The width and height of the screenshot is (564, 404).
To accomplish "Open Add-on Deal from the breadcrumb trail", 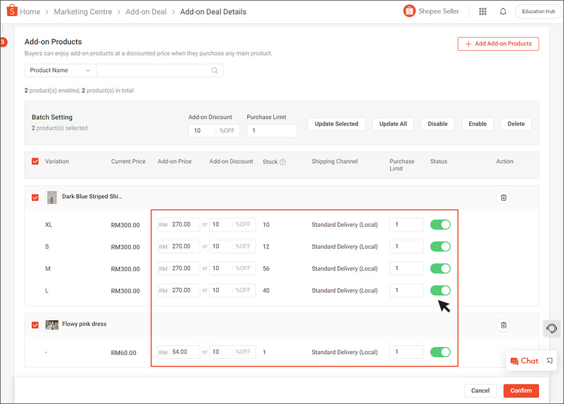I will click(x=146, y=11).
